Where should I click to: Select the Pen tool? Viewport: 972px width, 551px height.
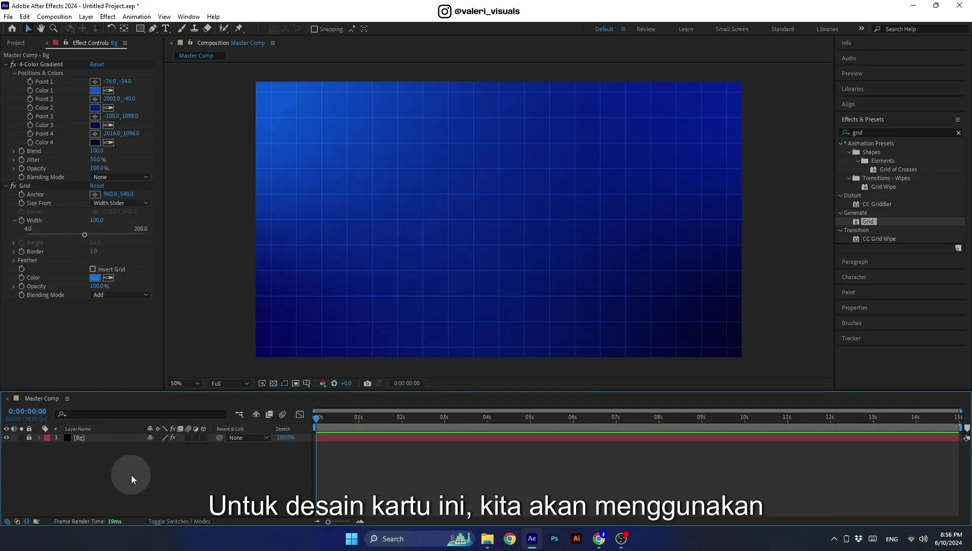[x=153, y=29]
